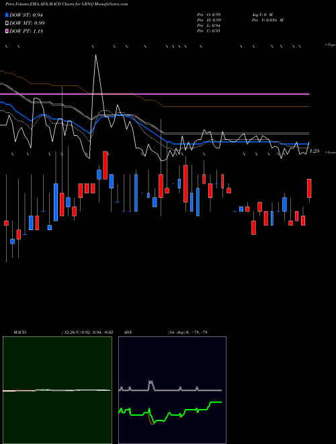Click the last red candlestick on the right
The height and width of the screenshot is (444, 336).
click(x=309, y=188)
